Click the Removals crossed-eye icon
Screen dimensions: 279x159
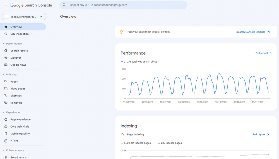(x=6, y=103)
